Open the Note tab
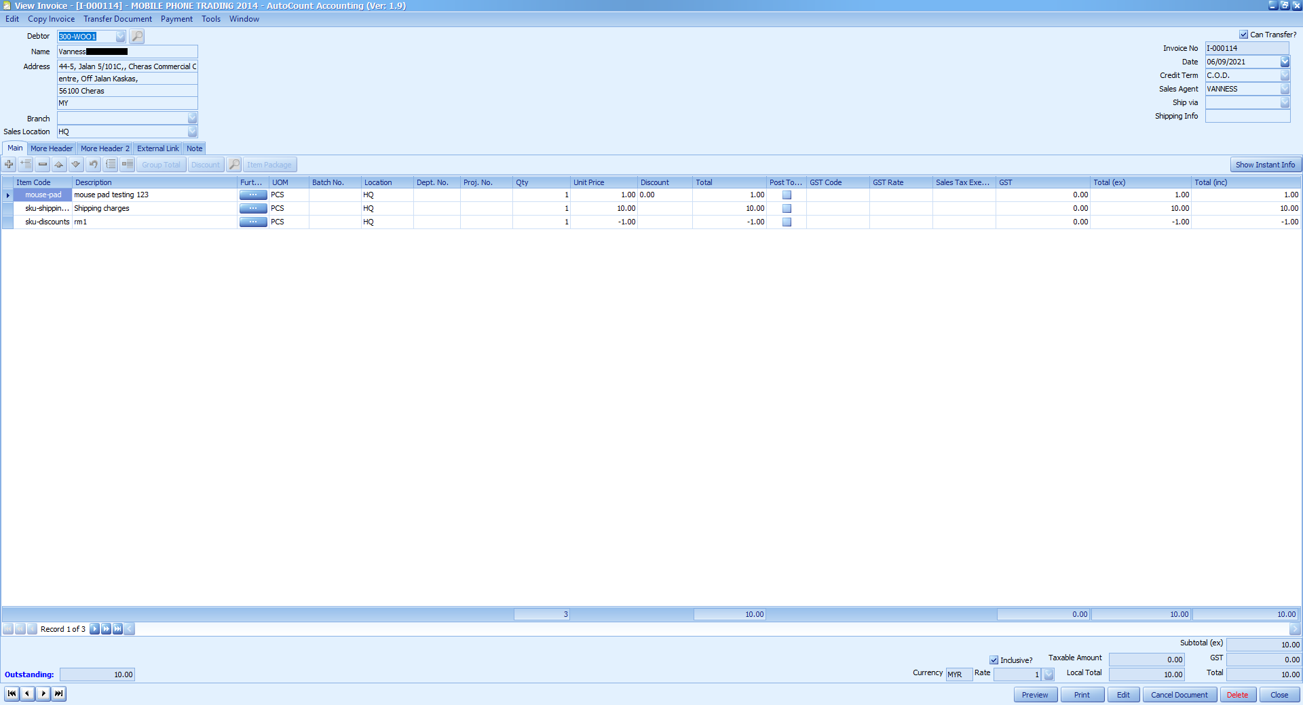The height and width of the screenshot is (705, 1303). [195, 148]
